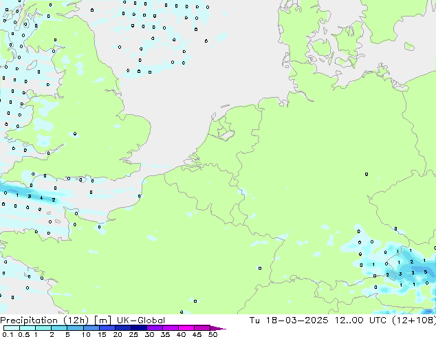The image size is (436, 337).
Task: Click the 25–30 navy legend swatch
Action: coord(138,328)
